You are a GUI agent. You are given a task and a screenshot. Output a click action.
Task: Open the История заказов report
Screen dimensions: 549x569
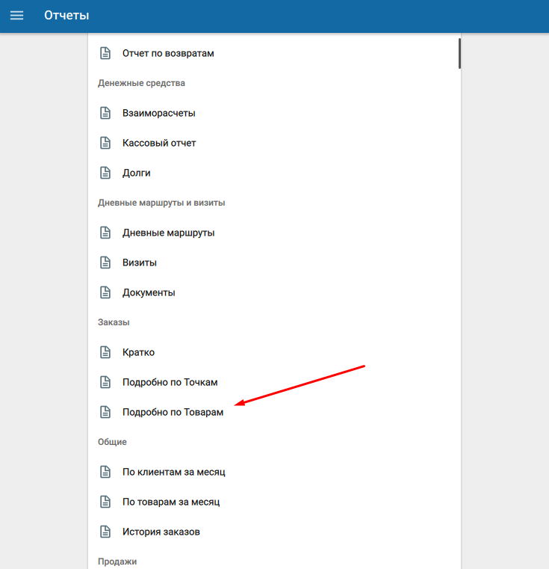coord(161,532)
